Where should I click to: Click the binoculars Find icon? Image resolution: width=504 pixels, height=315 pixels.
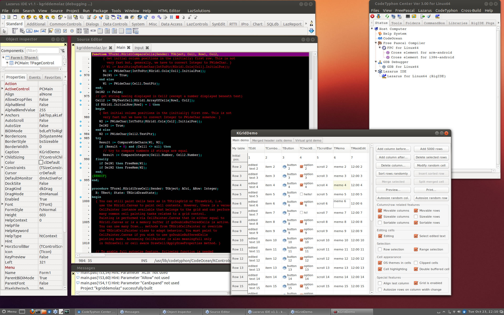coord(126,17)
